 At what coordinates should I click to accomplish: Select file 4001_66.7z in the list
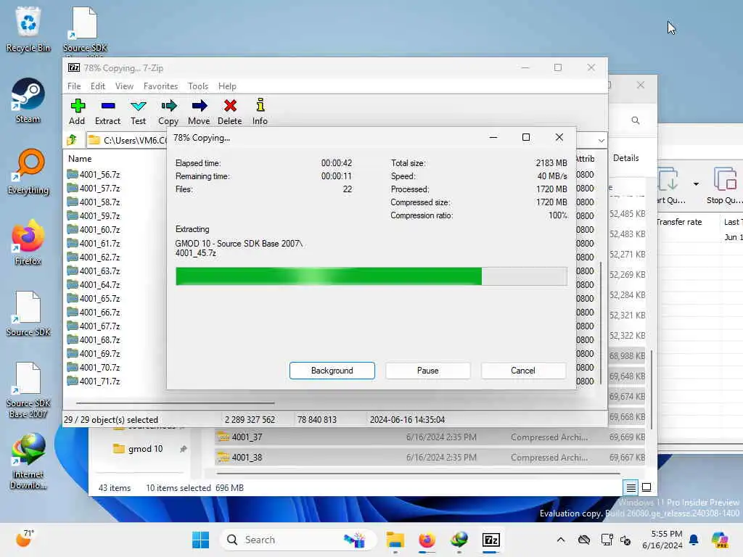point(94,312)
